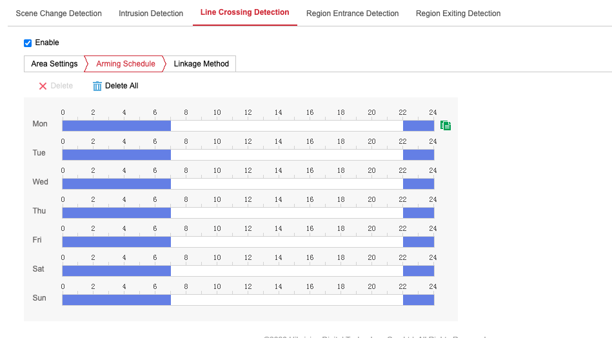
Task: Select Tuesday's late night 22-24 segment
Action: click(x=418, y=155)
